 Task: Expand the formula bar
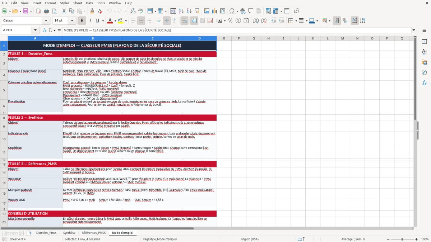pos(414,30)
